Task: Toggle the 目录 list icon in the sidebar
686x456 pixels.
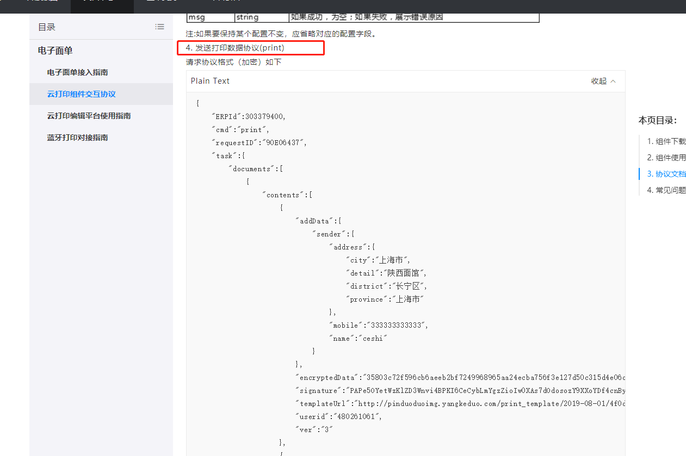Action: click(x=159, y=27)
